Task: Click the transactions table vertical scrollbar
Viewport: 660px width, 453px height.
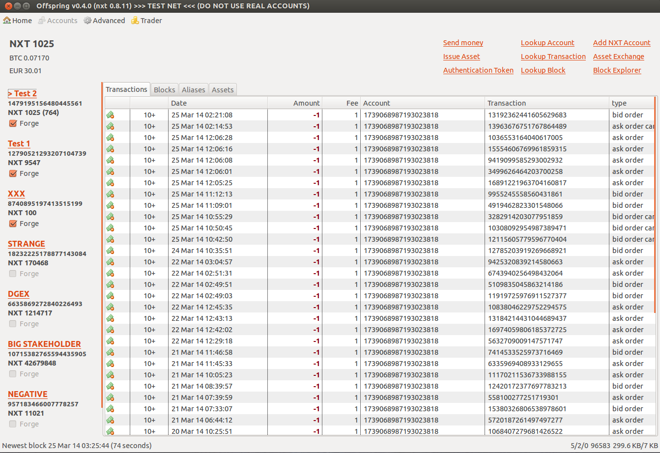Action: 655,205
